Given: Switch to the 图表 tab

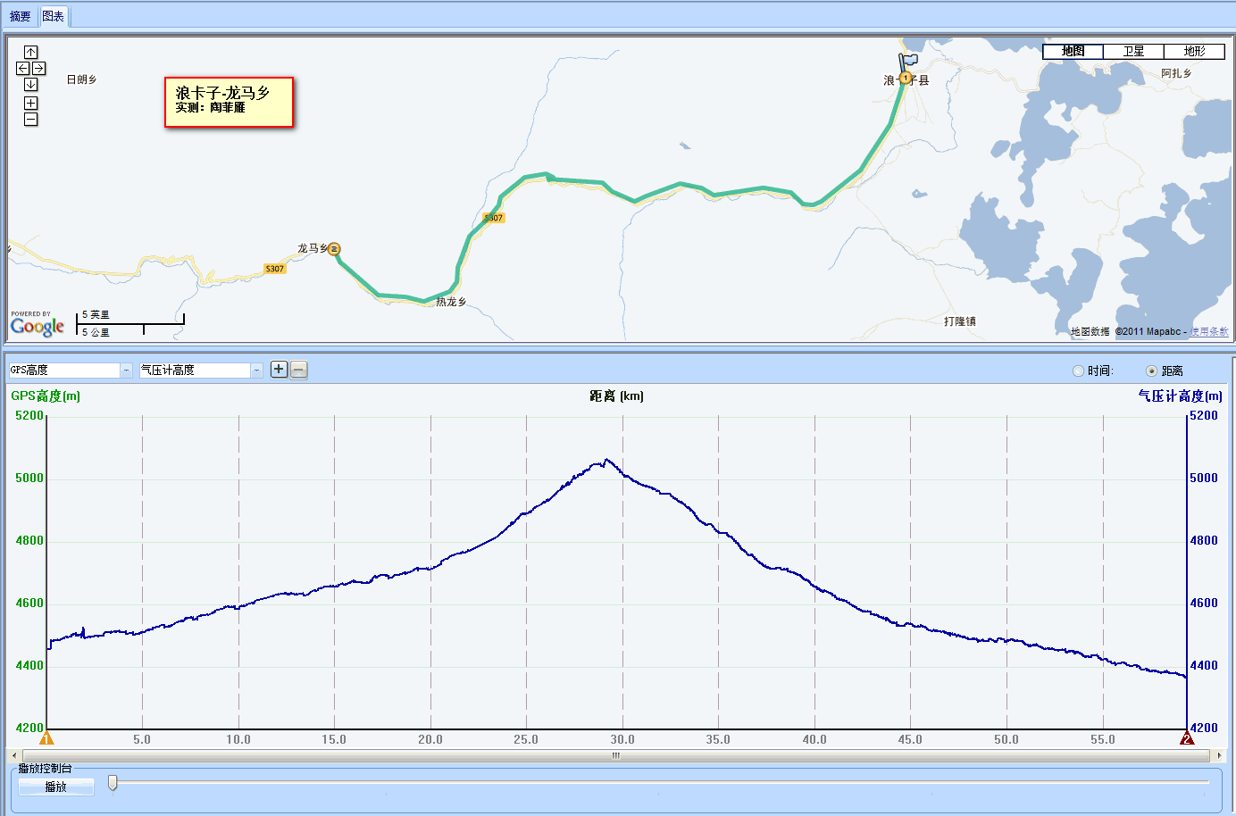Looking at the screenshot, I should coord(54,16).
